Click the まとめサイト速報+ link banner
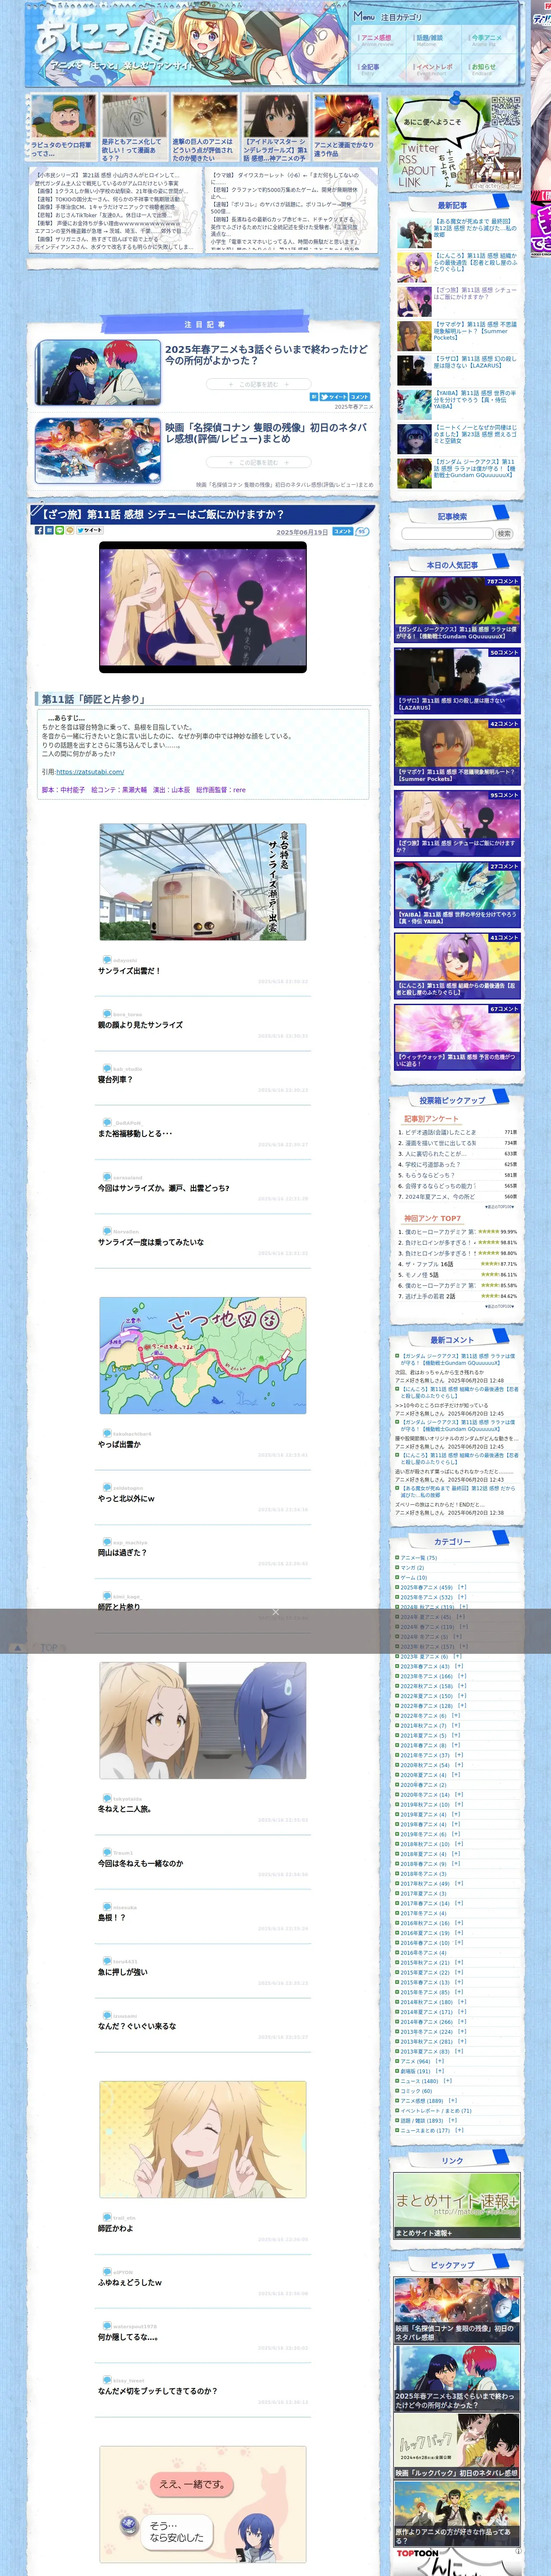The width and height of the screenshot is (551, 2576). pos(457,2205)
